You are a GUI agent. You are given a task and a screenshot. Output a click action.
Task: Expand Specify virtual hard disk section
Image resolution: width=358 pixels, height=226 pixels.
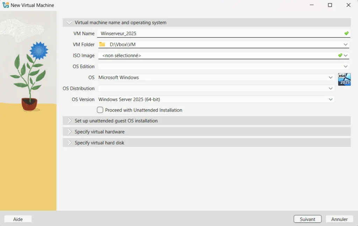pos(207,143)
